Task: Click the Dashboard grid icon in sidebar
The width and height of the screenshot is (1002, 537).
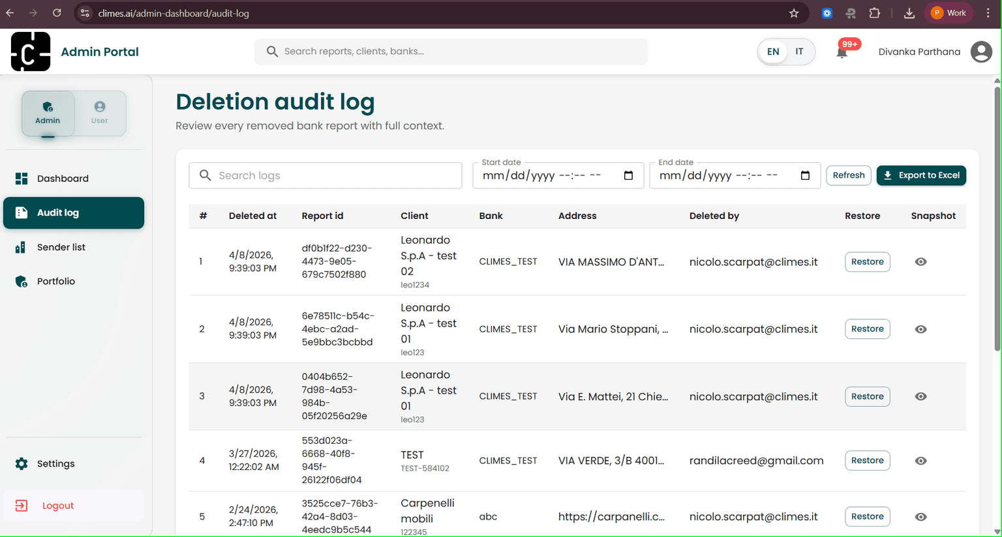Action: click(22, 179)
